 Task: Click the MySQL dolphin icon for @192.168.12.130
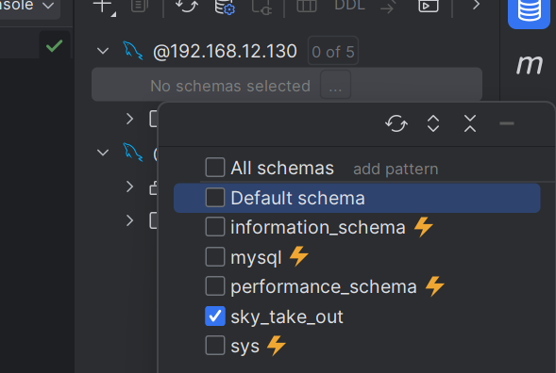coord(132,50)
